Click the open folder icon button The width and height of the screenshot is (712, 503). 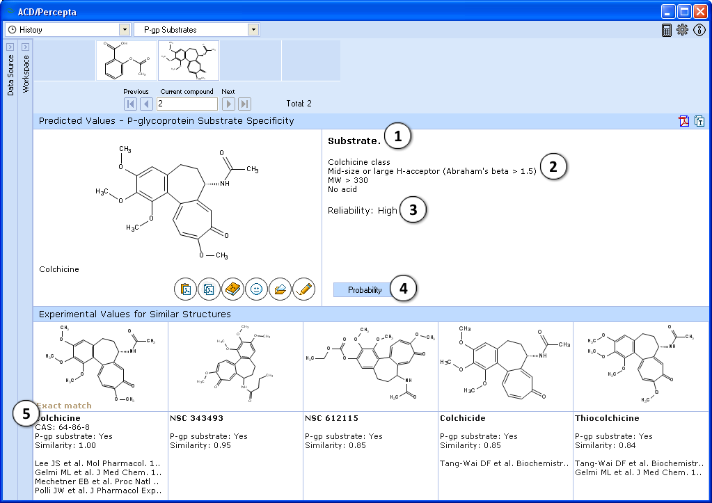pyautogui.click(x=280, y=289)
